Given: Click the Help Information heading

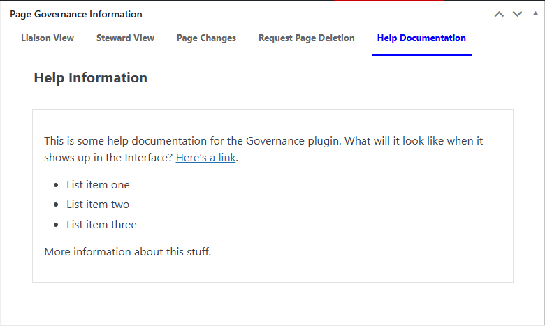Looking at the screenshot, I should pos(90,77).
